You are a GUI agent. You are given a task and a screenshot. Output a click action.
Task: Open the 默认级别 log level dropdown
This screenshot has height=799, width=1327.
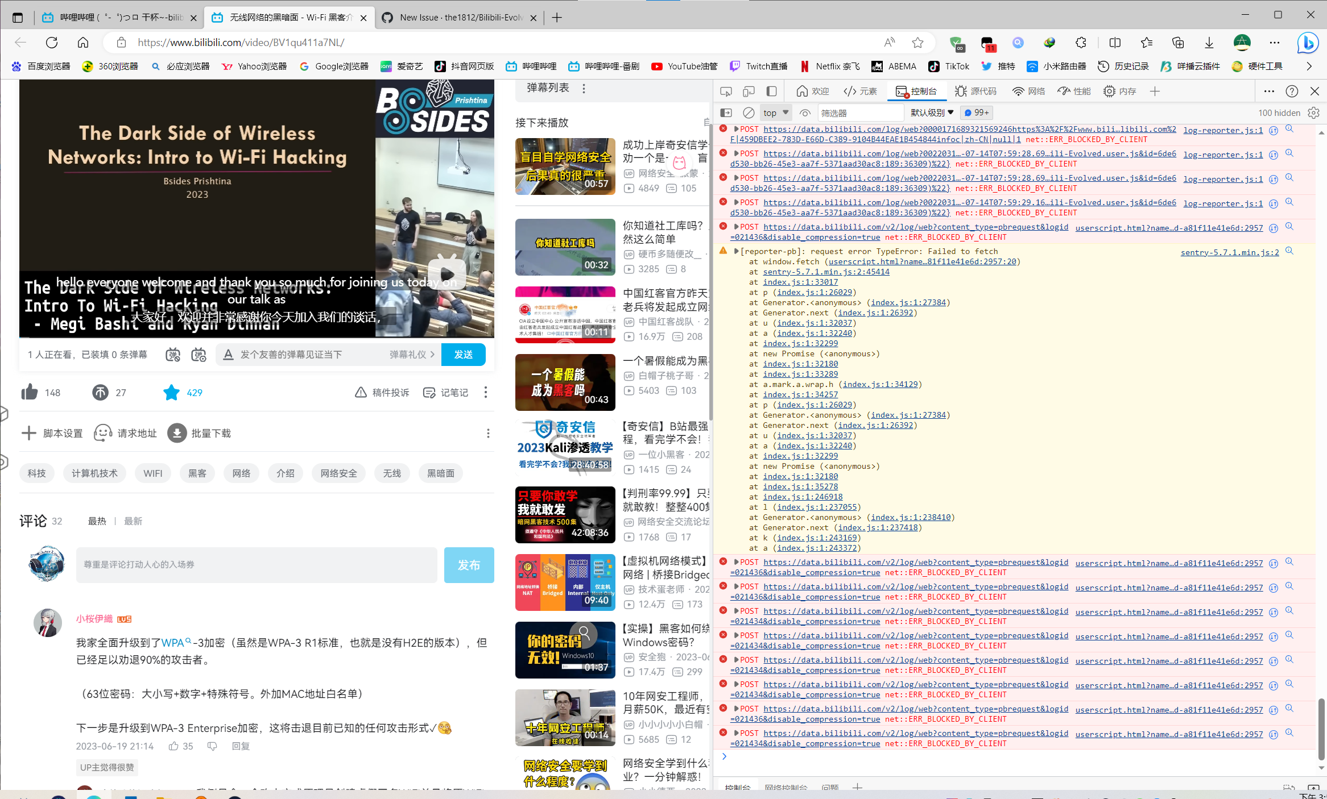tap(931, 113)
